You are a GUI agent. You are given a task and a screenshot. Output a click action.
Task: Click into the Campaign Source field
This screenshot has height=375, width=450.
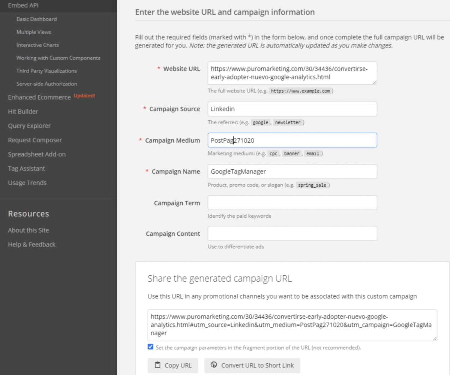(292, 109)
